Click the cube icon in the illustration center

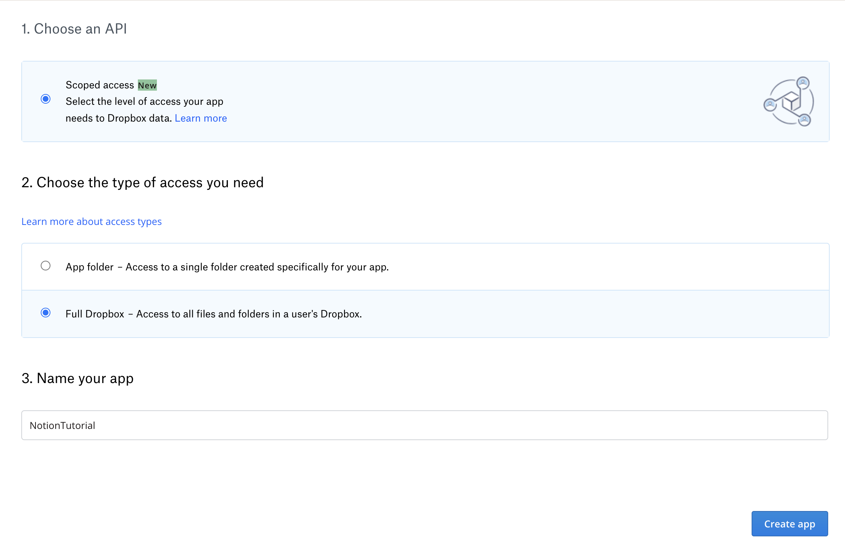791,101
